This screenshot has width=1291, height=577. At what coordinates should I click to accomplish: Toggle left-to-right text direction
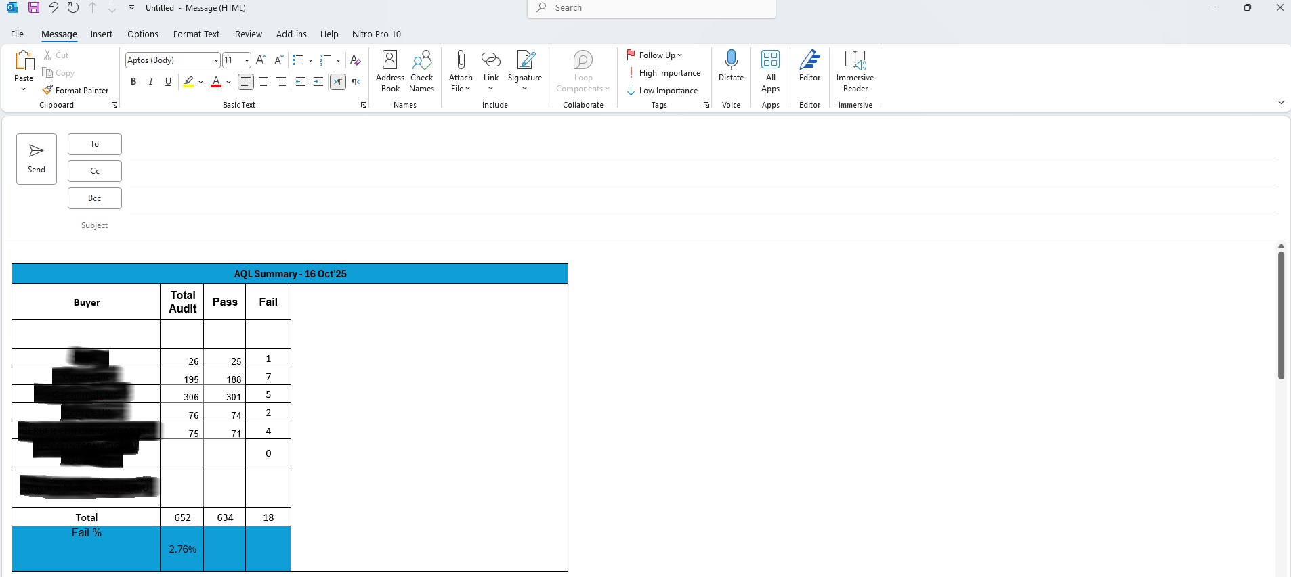tap(338, 82)
